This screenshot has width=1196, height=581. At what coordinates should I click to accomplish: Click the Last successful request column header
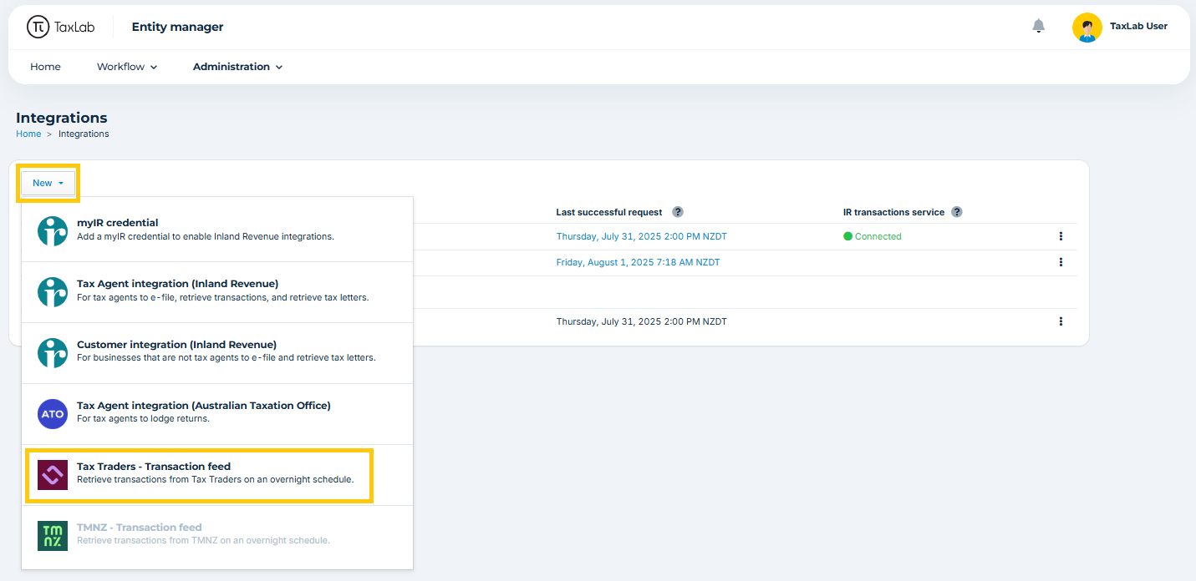coord(609,212)
